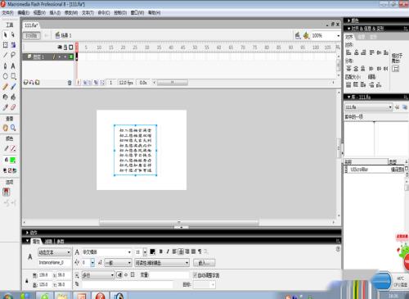Switch to the 111.fla document tab
409x299 pixels.
tap(31, 25)
